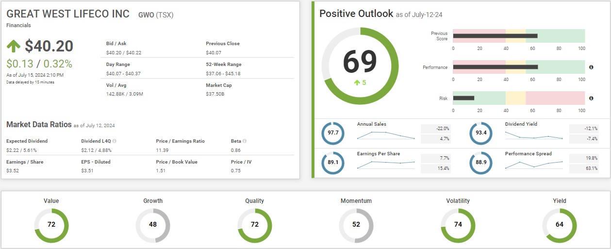Click the Yield score 64 donut
The image size is (611, 249).
(560, 225)
